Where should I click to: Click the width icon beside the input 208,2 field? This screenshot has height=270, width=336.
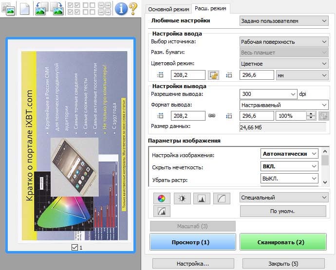tap(160, 75)
